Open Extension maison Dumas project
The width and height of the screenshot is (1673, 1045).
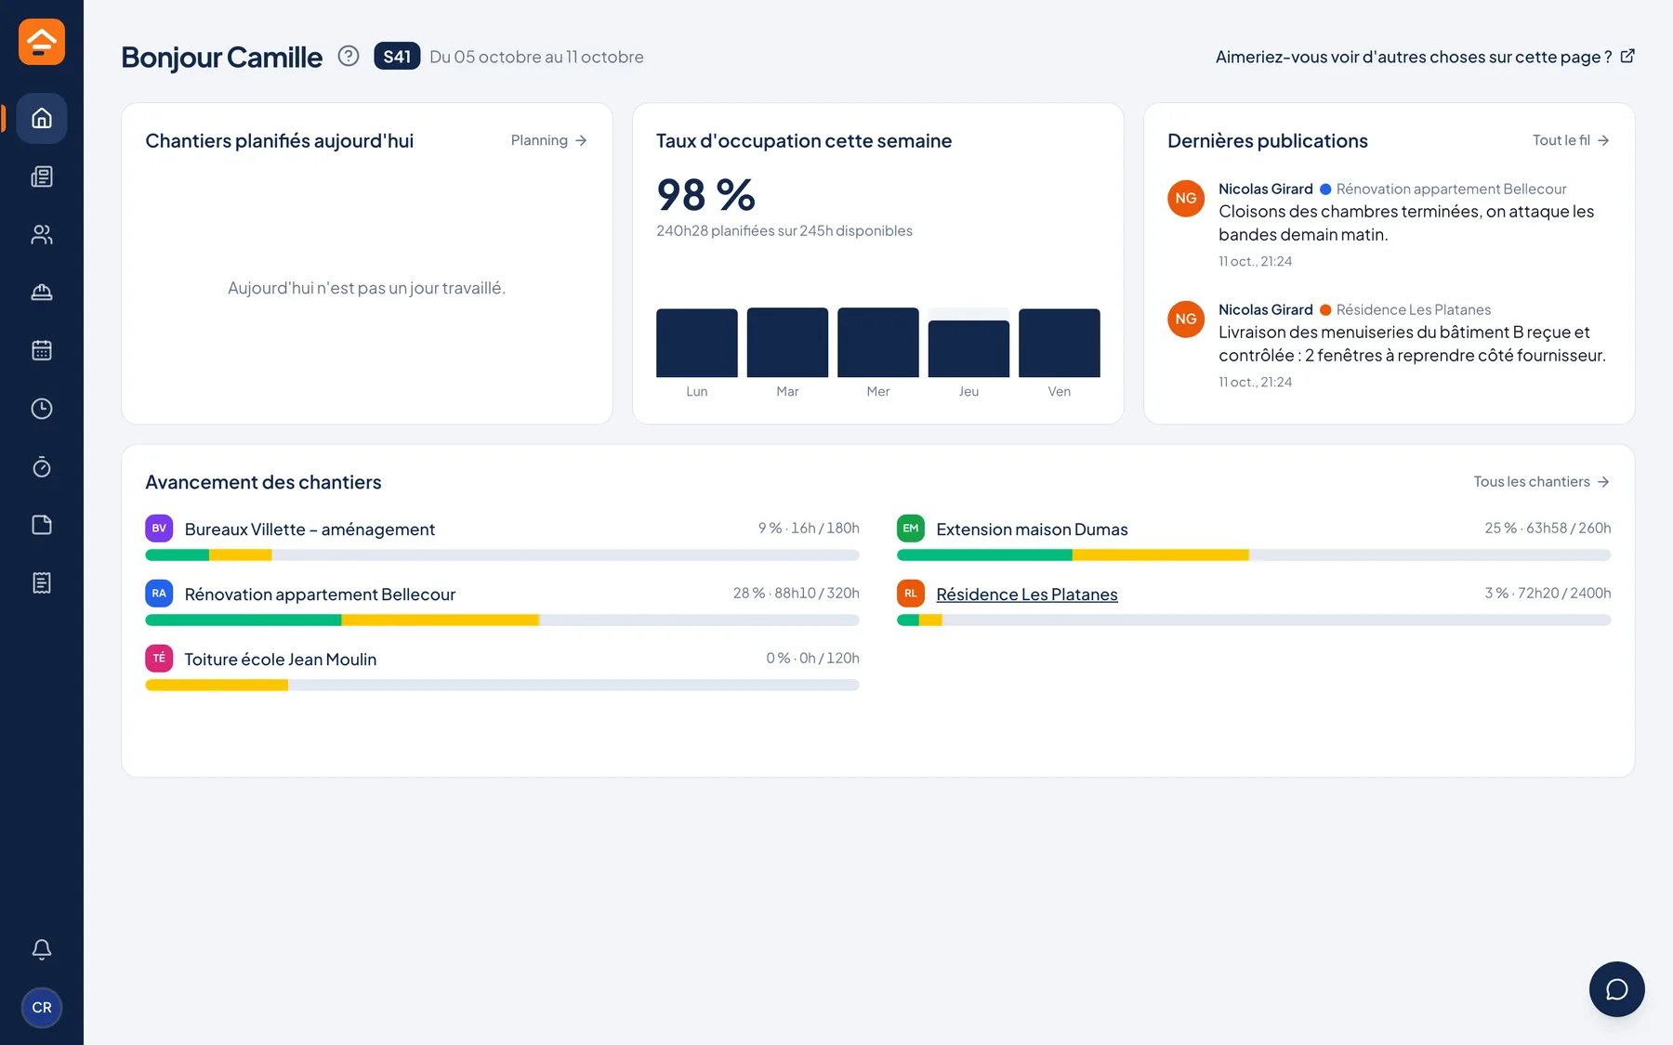pyautogui.click(x=1032, y=529)
